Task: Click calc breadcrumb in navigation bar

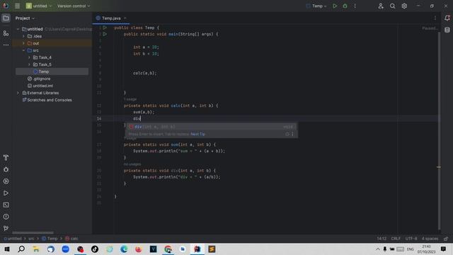Action: [x=71, y=239]
